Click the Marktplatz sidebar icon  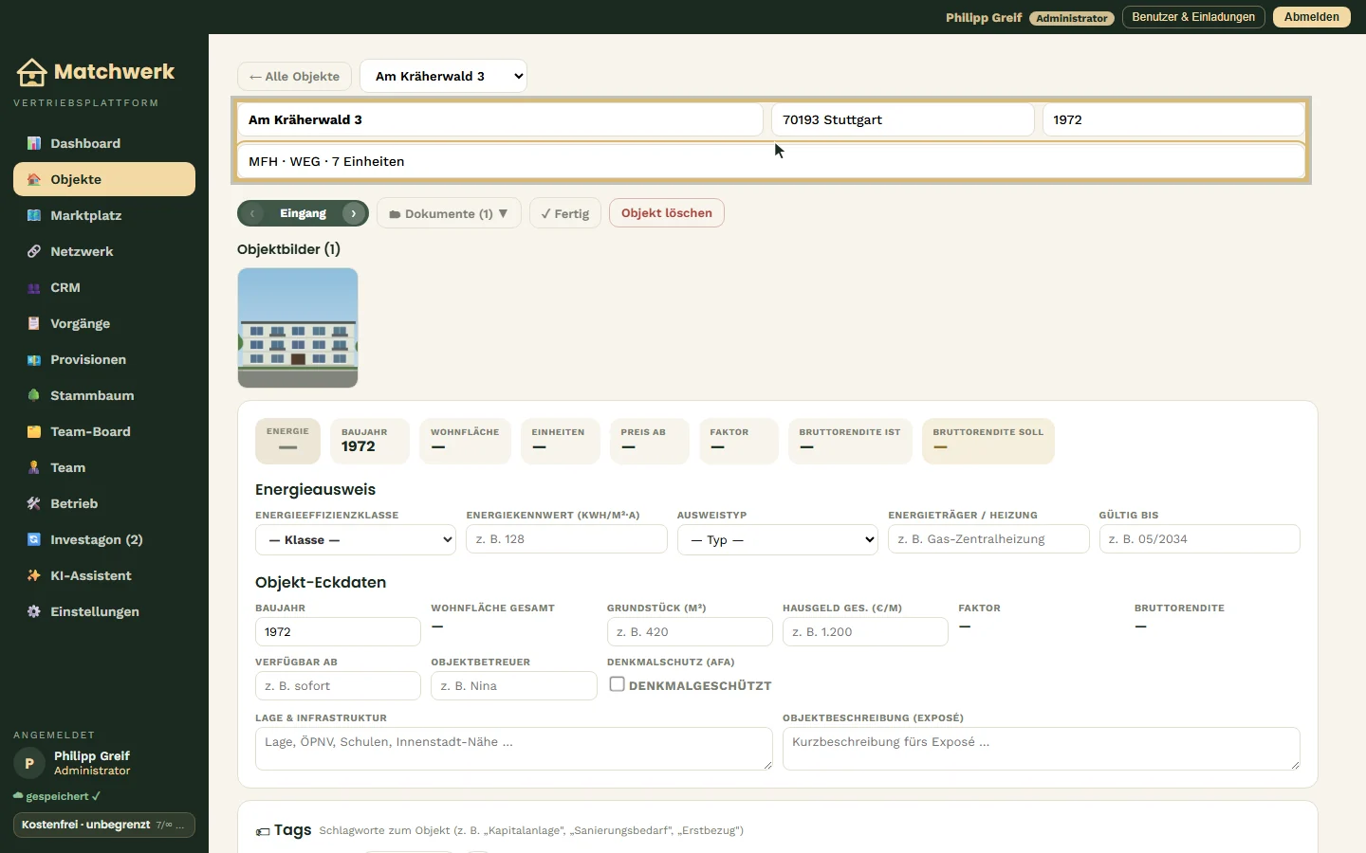click(34, 215)
